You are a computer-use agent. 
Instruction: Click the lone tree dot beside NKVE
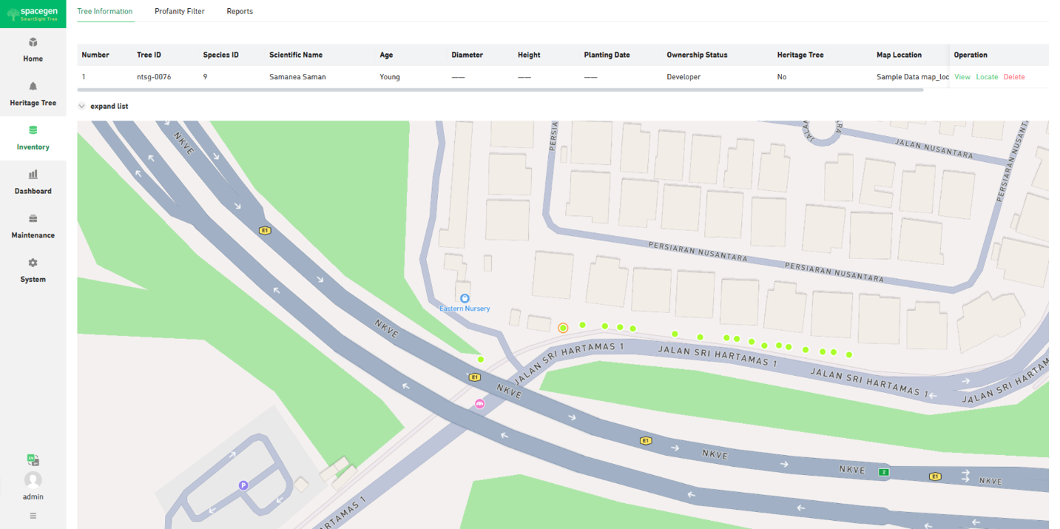tap(480, 360)
